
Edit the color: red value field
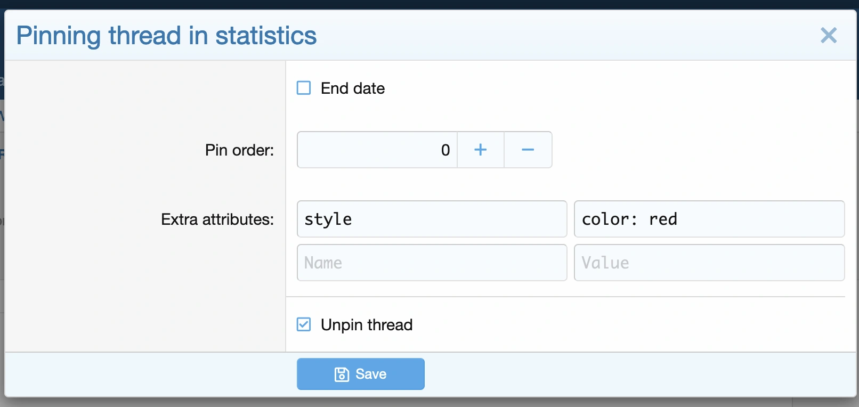click(x=709, y=219)
